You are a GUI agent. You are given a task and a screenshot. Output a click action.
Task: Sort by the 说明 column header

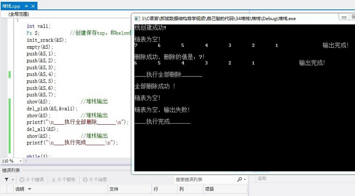click(x=20, y=189)
